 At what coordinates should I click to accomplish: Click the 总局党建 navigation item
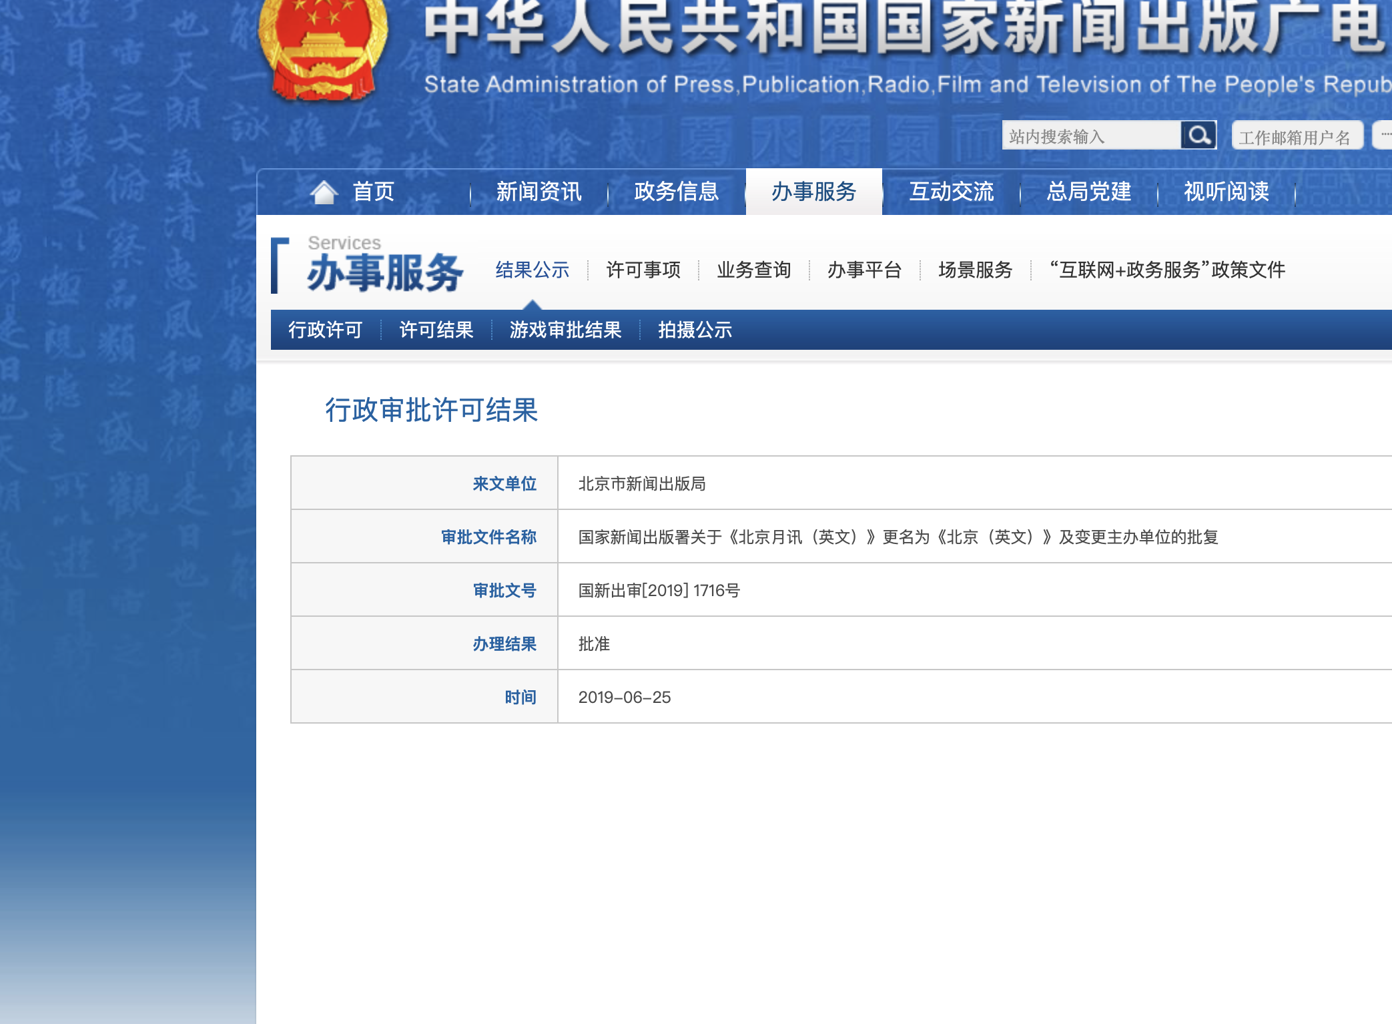[x=1088, y=192]
